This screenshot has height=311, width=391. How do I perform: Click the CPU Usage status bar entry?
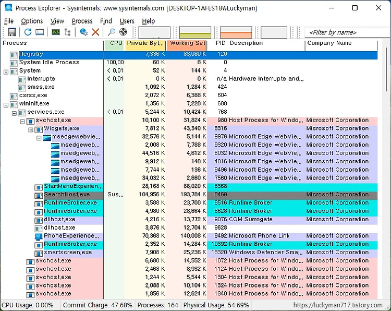point(28,305)
